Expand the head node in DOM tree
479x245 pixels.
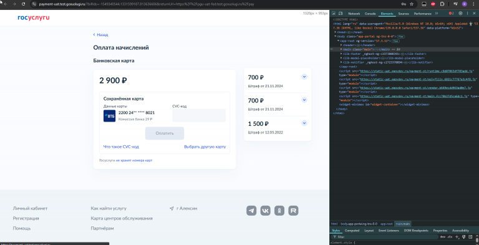pos(335,32)
